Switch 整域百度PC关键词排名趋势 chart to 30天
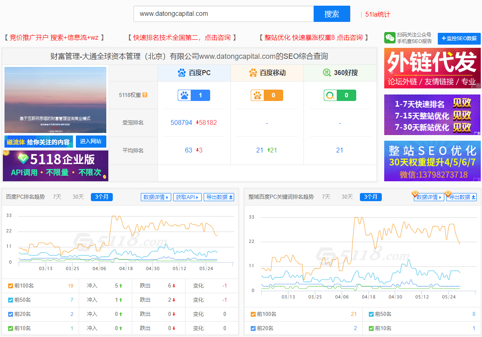 pyautogui.click(x=347, y=197)
